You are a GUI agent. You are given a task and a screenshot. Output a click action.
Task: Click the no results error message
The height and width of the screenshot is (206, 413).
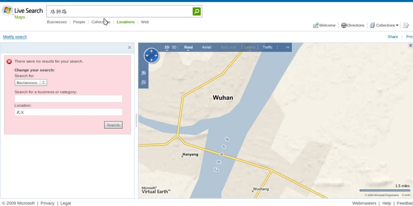point(49,61)
